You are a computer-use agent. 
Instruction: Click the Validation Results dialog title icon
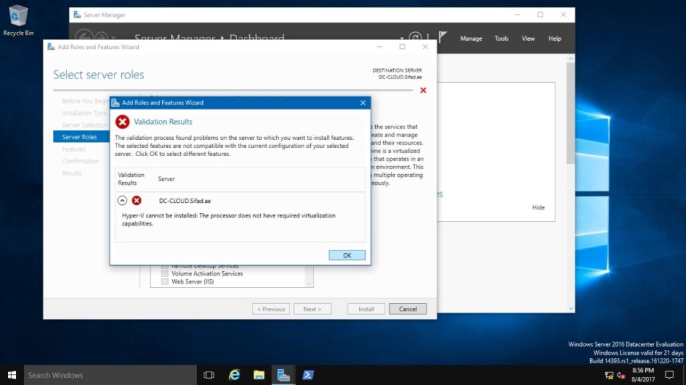tap(115, 103)
